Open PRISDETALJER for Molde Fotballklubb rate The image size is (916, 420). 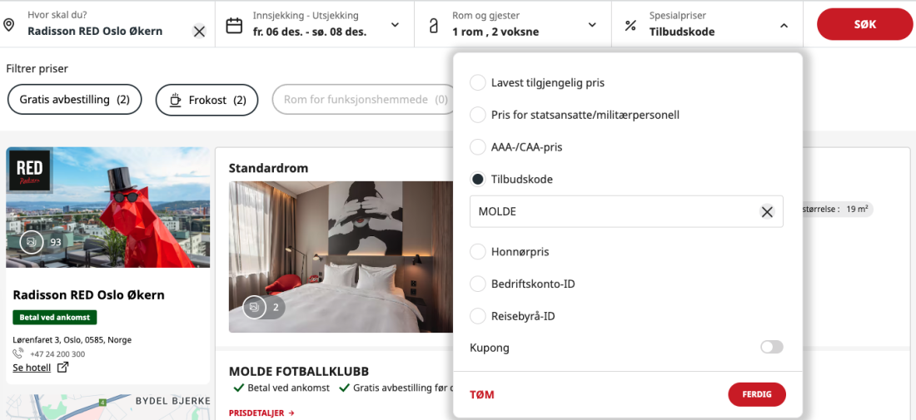[x=261, y=413]
